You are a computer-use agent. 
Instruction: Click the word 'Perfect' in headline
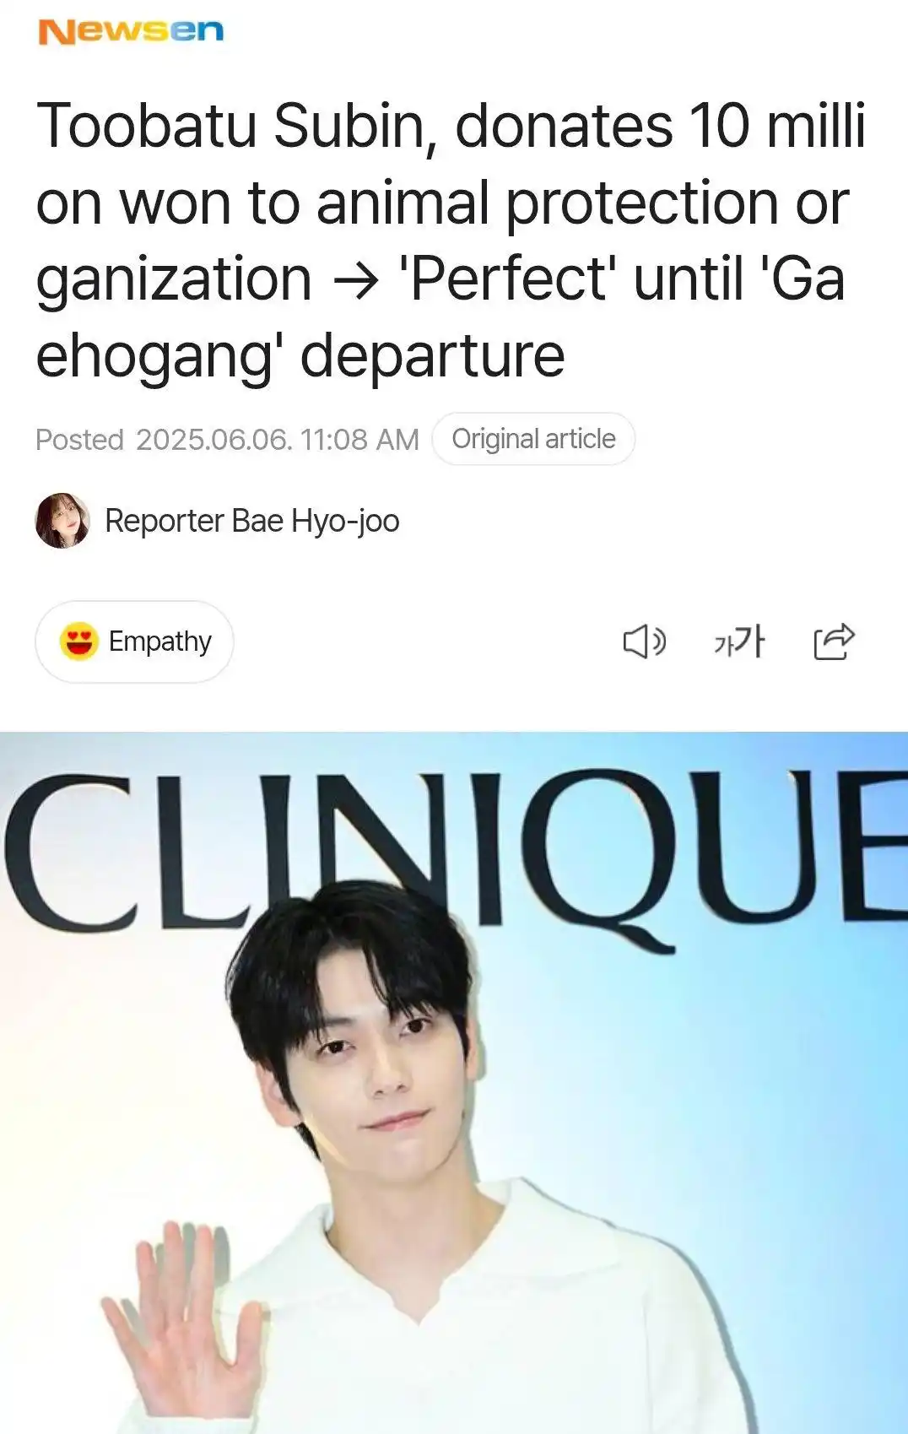click(507, 279)
